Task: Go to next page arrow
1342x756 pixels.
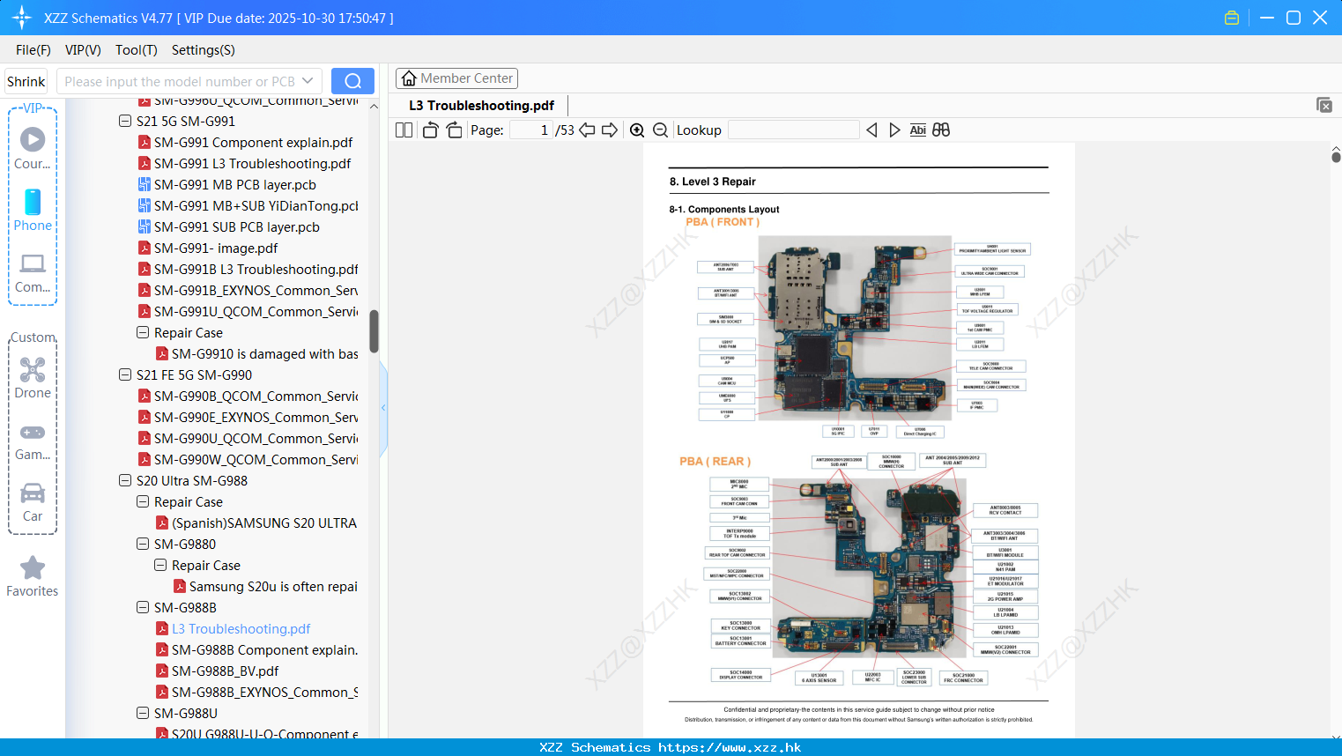Action: [x=610, y=130]
